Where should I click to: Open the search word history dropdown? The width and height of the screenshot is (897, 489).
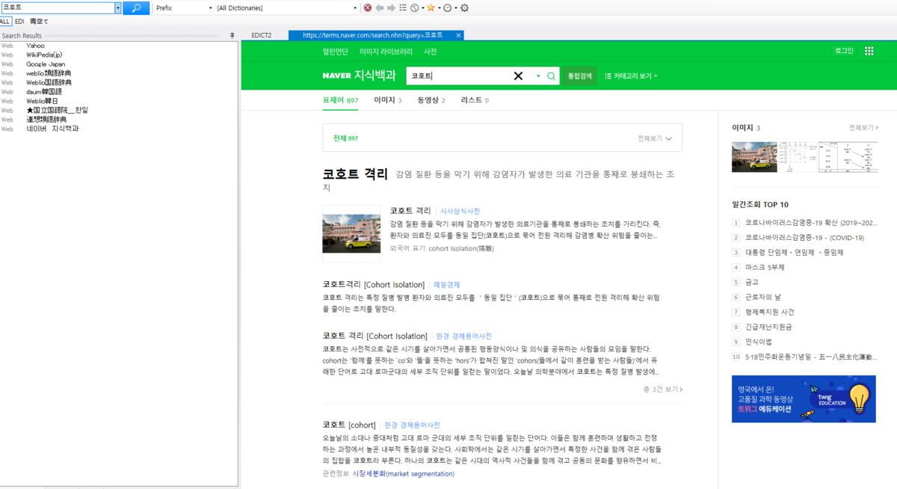(x=117, y=7)
